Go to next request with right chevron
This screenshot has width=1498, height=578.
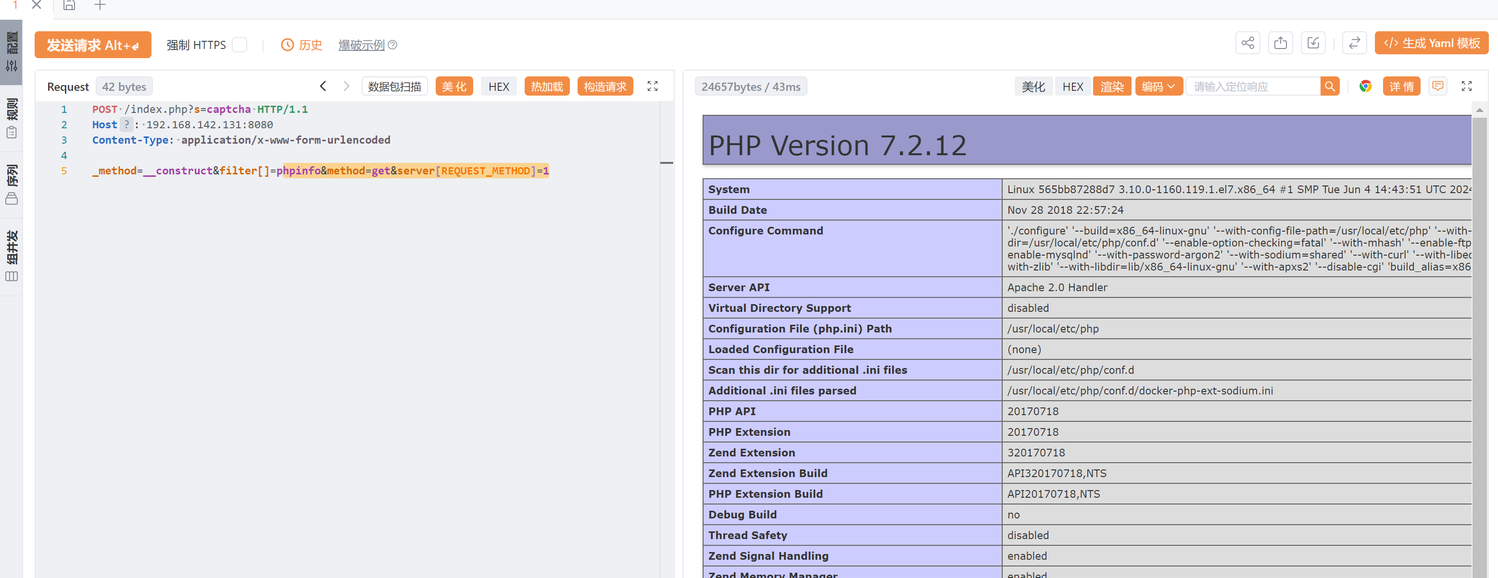[347, 86]
